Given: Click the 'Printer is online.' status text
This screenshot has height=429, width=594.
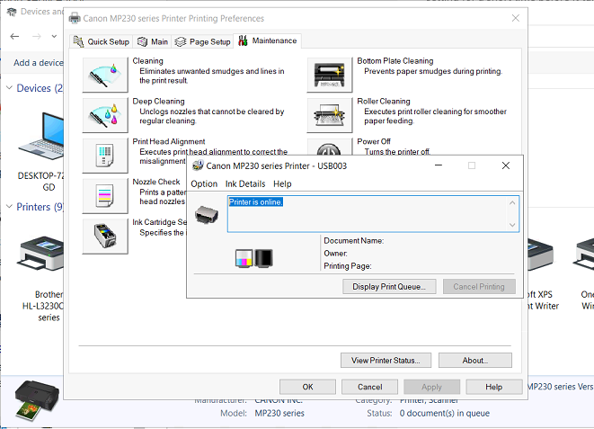Looking at the screenshot, I should (x=256, y=202).
